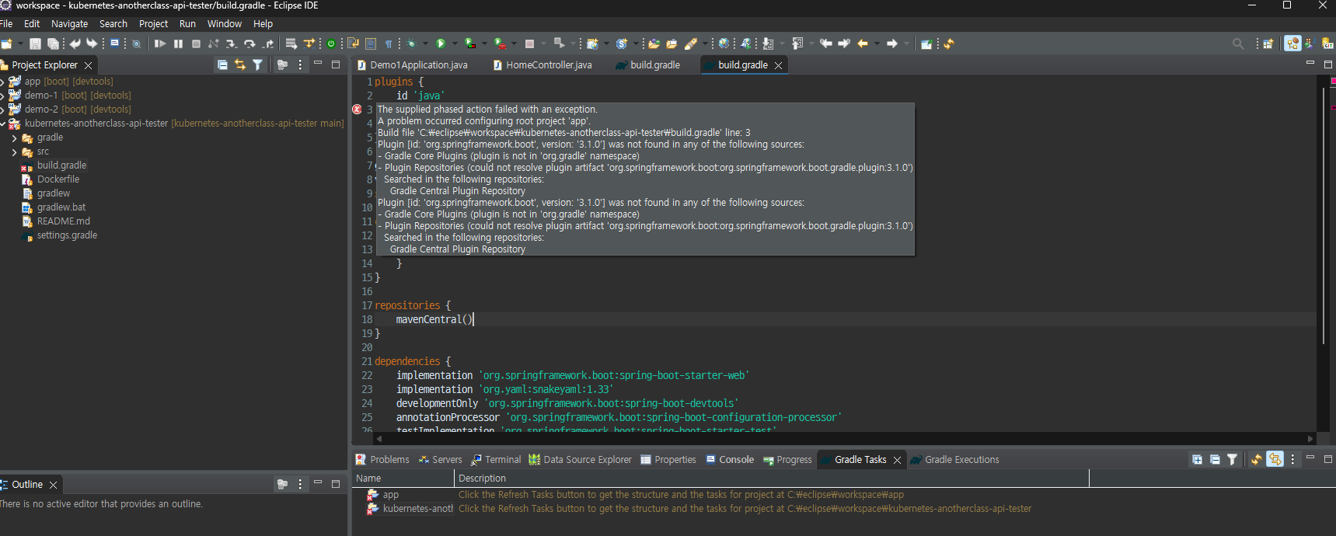The width and height of the screenshot is (1336, 536).
Task: Open the yellow Back arrow history dropdown
Action: [877, 44]
